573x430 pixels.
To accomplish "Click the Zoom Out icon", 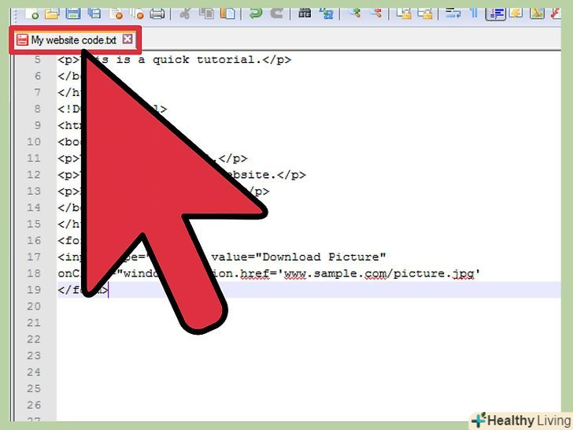I will click(375, 13).
